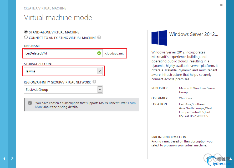This screenshot has height=168, width=234.
Task: Click the East Asia;Southeast Asia location list
Action: click(x=196, y=110)
